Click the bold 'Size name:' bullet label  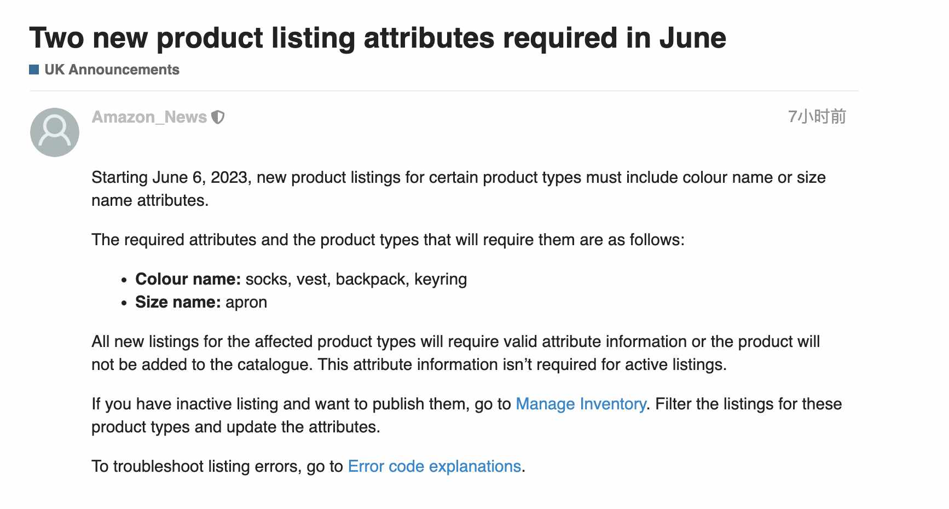[178, 302]
